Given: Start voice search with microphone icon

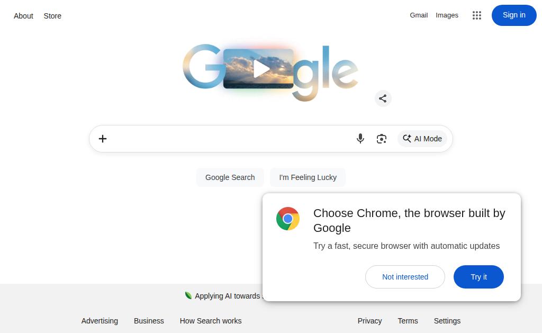Looking at the screenshot, I should point(360,139).
